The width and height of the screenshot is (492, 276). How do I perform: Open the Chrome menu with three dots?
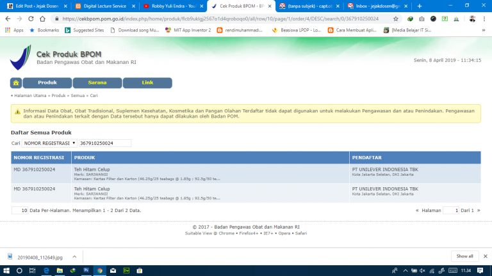point(484,19)
